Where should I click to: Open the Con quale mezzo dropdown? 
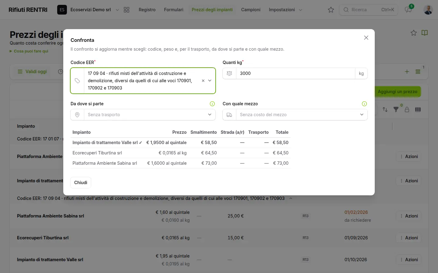tap(295, 115)
